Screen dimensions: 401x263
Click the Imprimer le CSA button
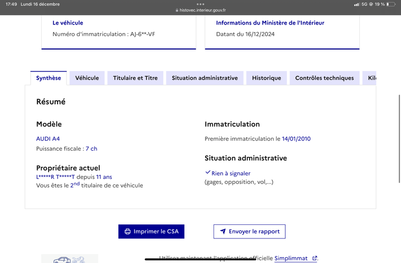coord(151,231)
